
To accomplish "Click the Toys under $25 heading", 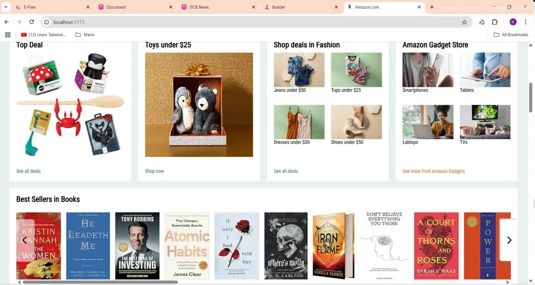I will (x=168, y=45).
